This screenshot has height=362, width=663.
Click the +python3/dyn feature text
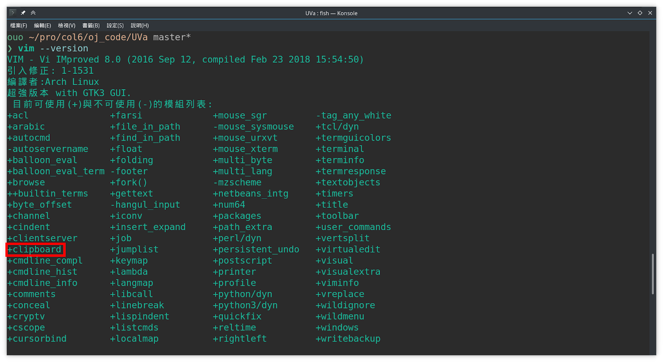pos(245,306)
